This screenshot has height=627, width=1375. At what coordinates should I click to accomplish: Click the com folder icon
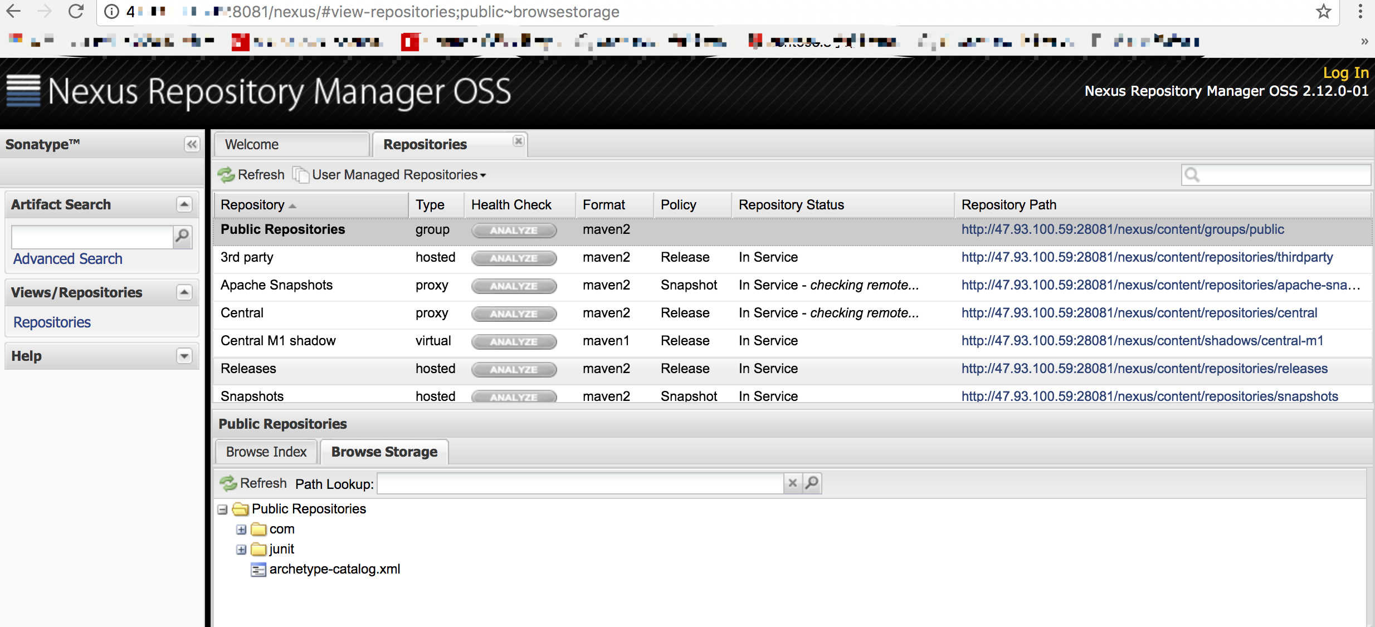[259, 529]
